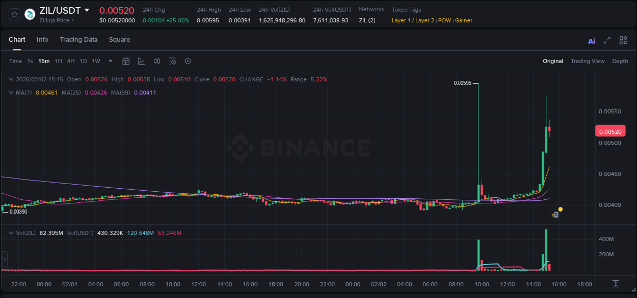Add ZIL/USDT to favorites with the star icon

point(14,14)
